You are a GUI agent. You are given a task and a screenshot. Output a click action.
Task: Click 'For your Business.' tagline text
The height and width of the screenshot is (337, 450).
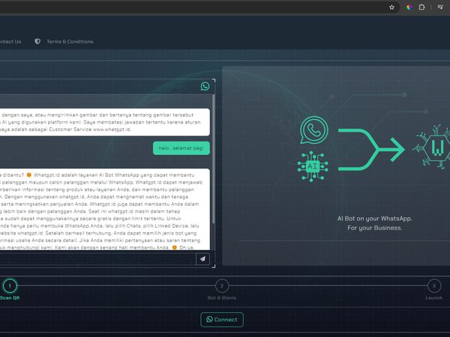click(x=374, y=228)
